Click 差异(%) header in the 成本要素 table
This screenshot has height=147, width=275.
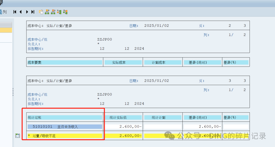coord(236,63)
